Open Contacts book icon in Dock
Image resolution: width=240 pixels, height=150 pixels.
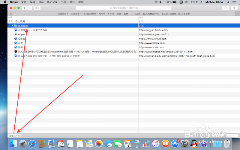click(42, 144)
